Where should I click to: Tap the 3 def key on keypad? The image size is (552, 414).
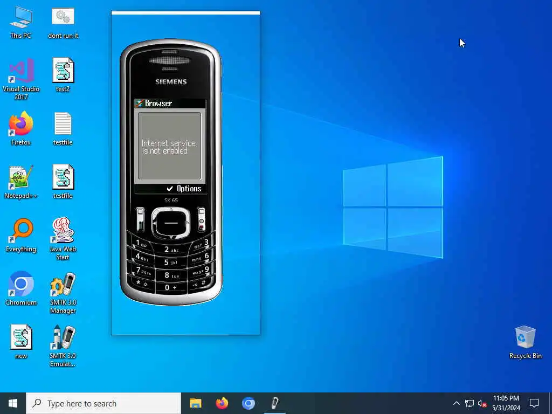coord(202,244)
